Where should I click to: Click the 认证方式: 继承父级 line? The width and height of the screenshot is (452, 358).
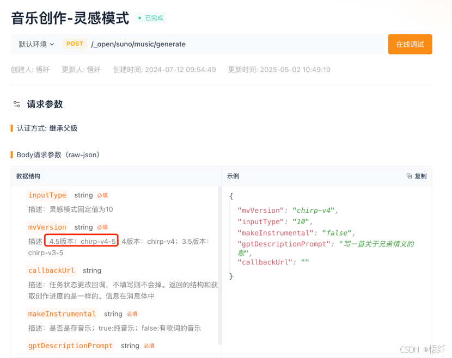tap(47, 128)
